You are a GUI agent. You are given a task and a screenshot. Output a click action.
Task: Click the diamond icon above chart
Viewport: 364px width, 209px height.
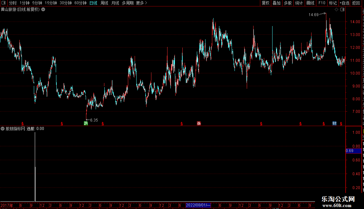[x=336, y=10]
